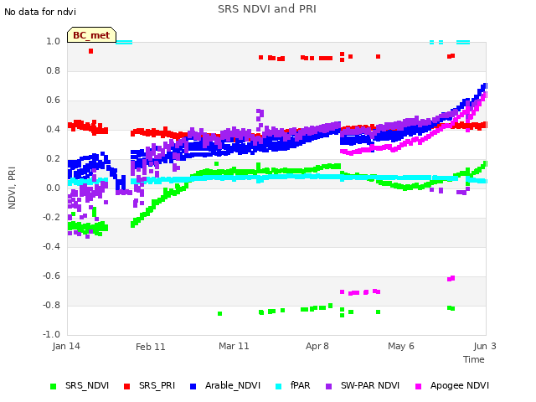Click the SW-PAR NDVI legend entry
This screenshot has width=536, height=402.
pos(363,385)
